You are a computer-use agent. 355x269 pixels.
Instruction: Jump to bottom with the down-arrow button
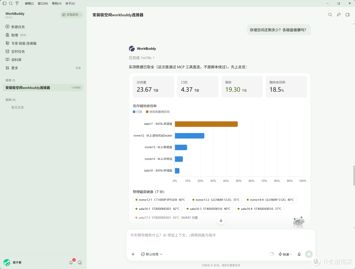coord(221,220)
